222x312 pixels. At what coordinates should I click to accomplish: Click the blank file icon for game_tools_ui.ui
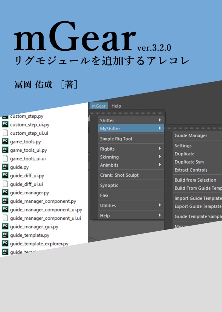(5, 158)
